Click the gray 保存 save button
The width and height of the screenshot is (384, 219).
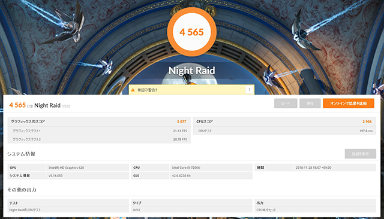pos(310,104)
